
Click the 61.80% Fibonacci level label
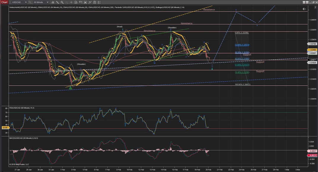(x=242, y=65)
